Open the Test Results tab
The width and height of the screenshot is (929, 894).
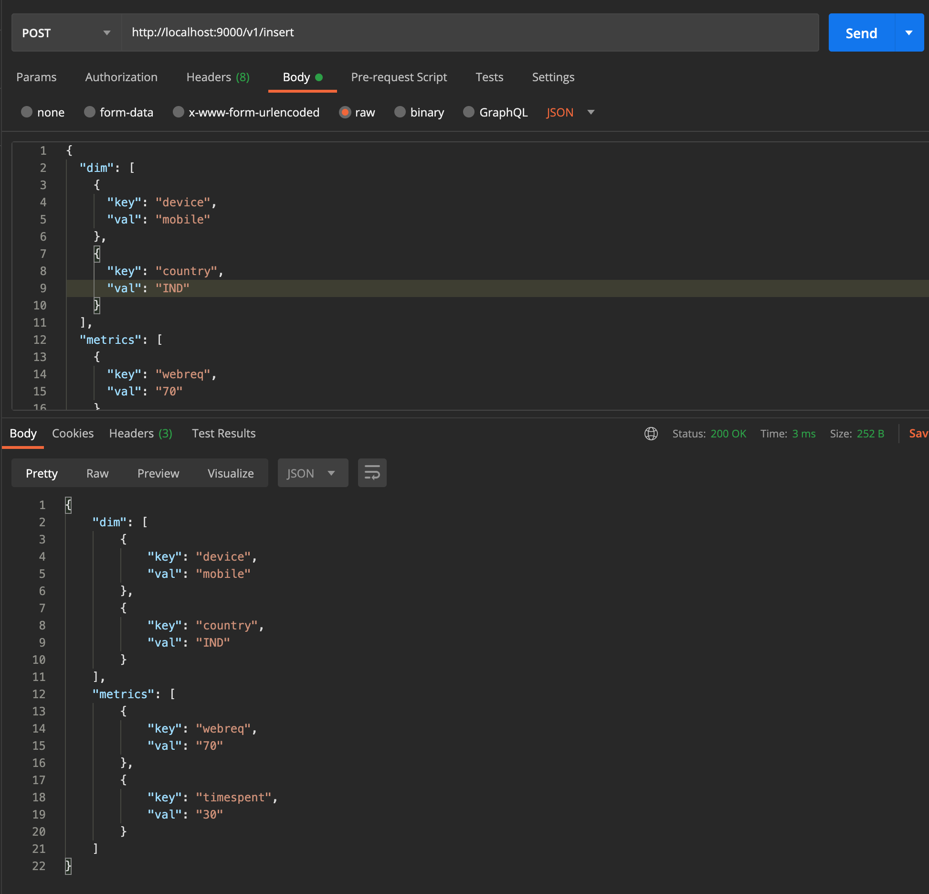(223, 433)
